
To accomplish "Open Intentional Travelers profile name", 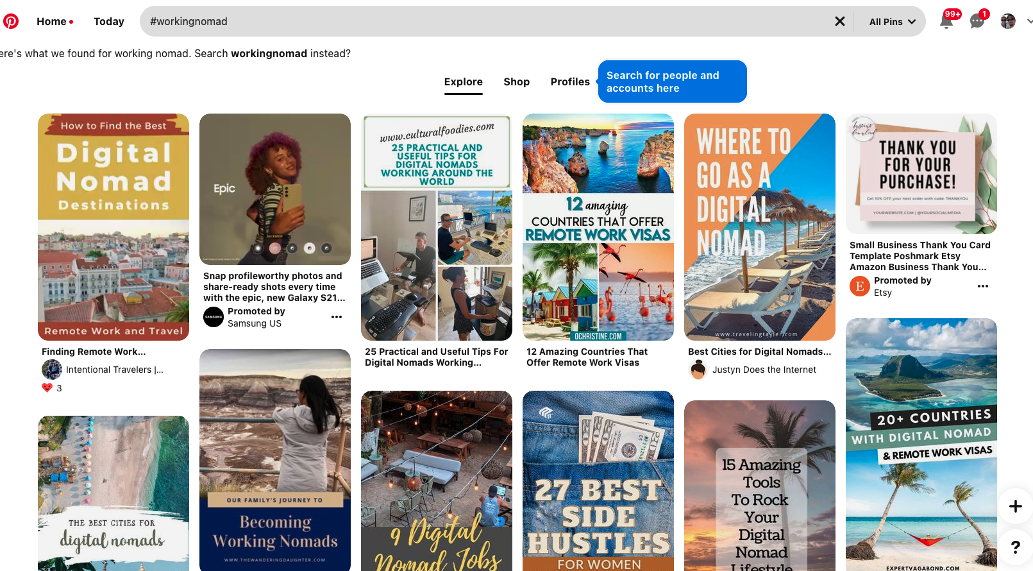I will [x=115, y=370].
